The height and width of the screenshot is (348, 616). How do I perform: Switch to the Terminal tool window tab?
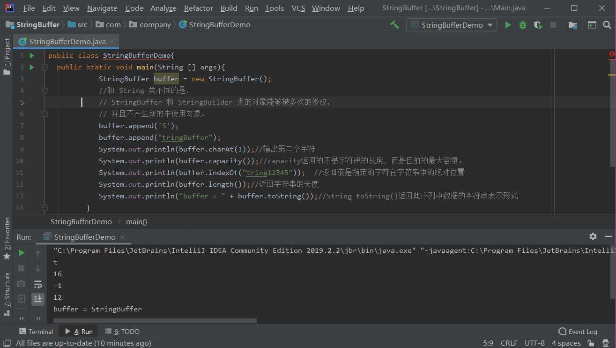36,331
